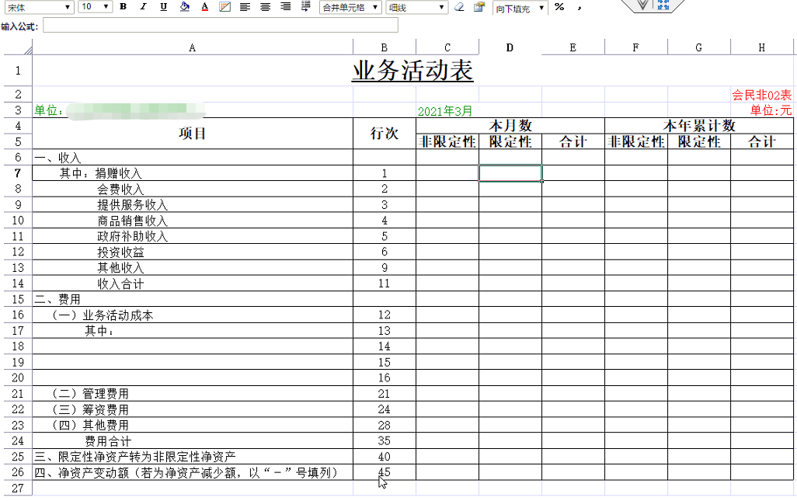Select row 7 header
Viewport: 797px width, 501px height.
click(x=18, y=173)
